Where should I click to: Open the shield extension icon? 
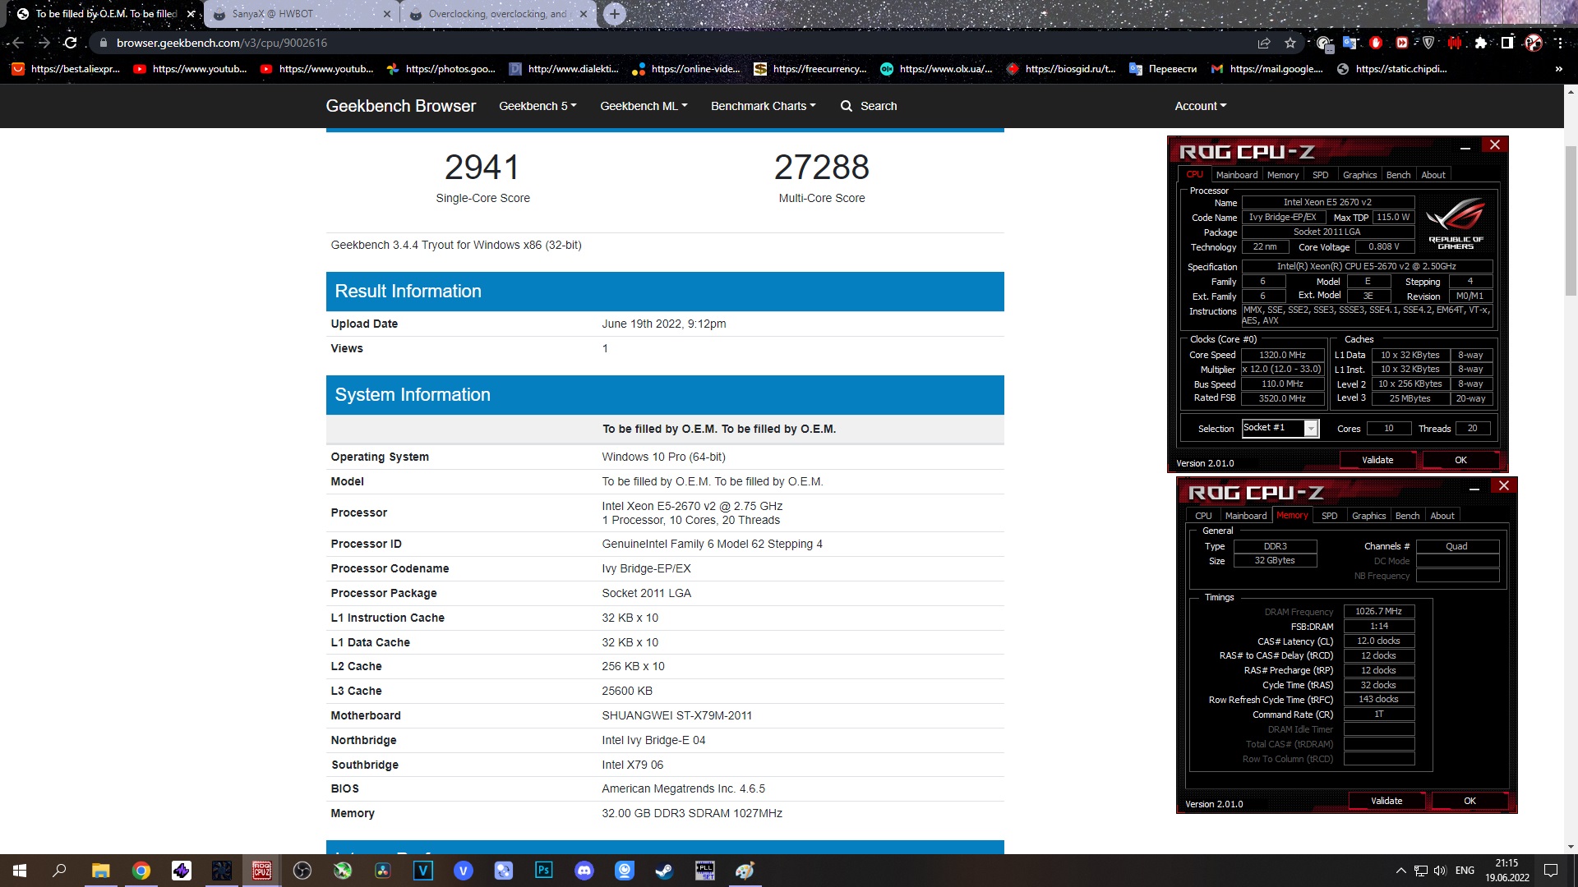click(x=1428, y=43)
